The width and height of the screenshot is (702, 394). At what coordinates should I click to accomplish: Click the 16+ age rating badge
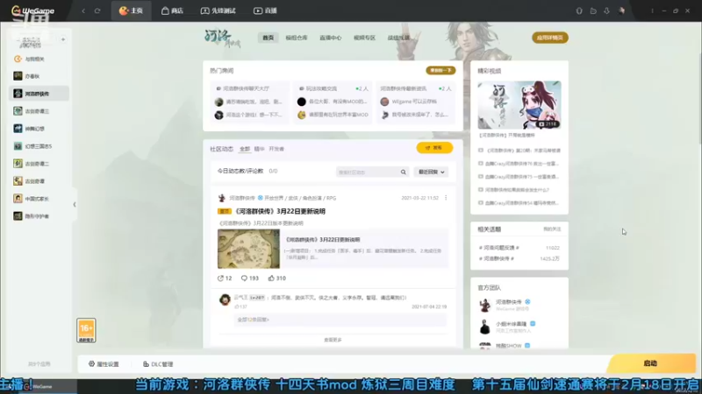[x=86, y=331]
